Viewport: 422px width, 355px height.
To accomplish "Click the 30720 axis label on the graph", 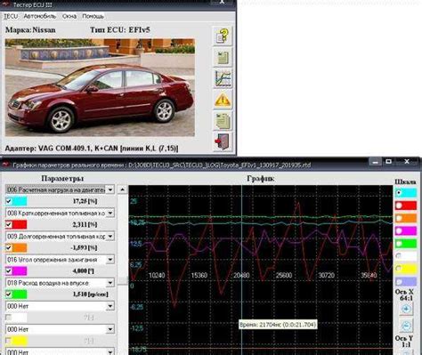I will click(326, 276).
